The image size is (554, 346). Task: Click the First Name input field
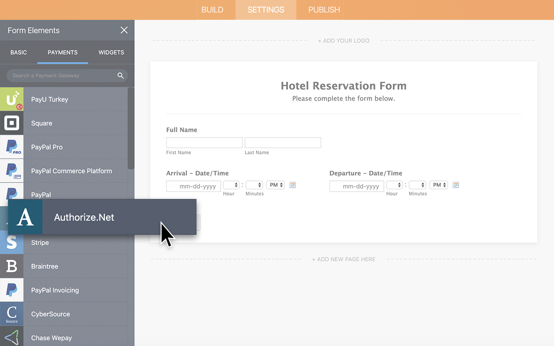pos(204,142)
